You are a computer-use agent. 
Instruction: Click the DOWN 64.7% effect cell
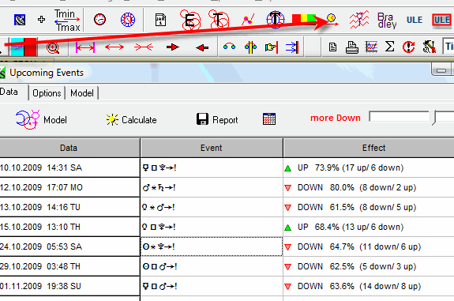point(369,246)
